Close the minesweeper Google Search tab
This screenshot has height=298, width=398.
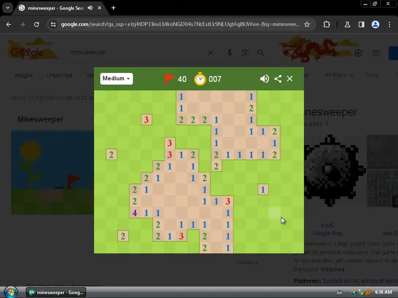[x=99, y=8]
